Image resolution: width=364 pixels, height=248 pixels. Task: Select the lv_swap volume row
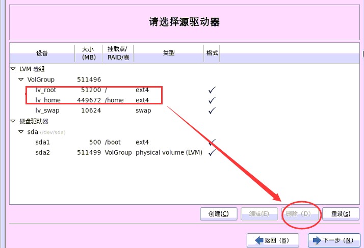(47, 111)
